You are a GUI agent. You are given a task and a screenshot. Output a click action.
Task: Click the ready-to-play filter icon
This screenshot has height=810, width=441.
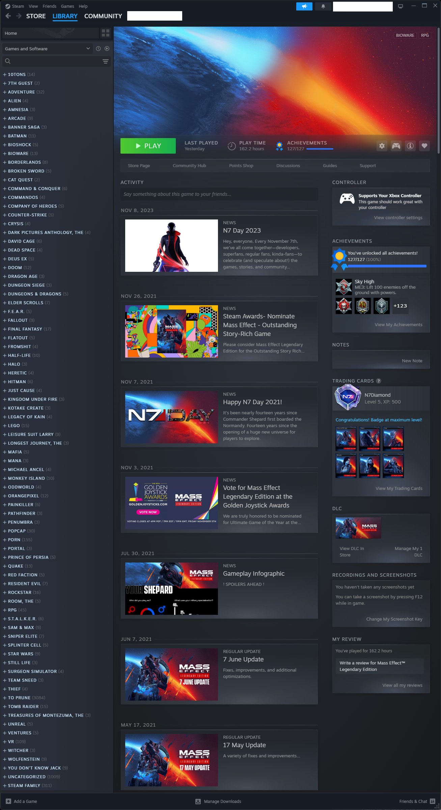107,49
